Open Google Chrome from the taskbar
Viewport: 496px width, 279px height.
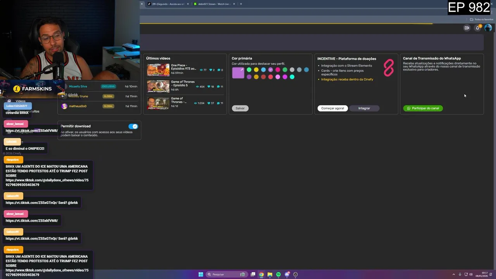[x=262, y=274]
